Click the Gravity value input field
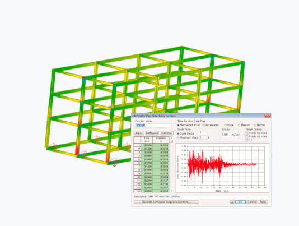 226,135
